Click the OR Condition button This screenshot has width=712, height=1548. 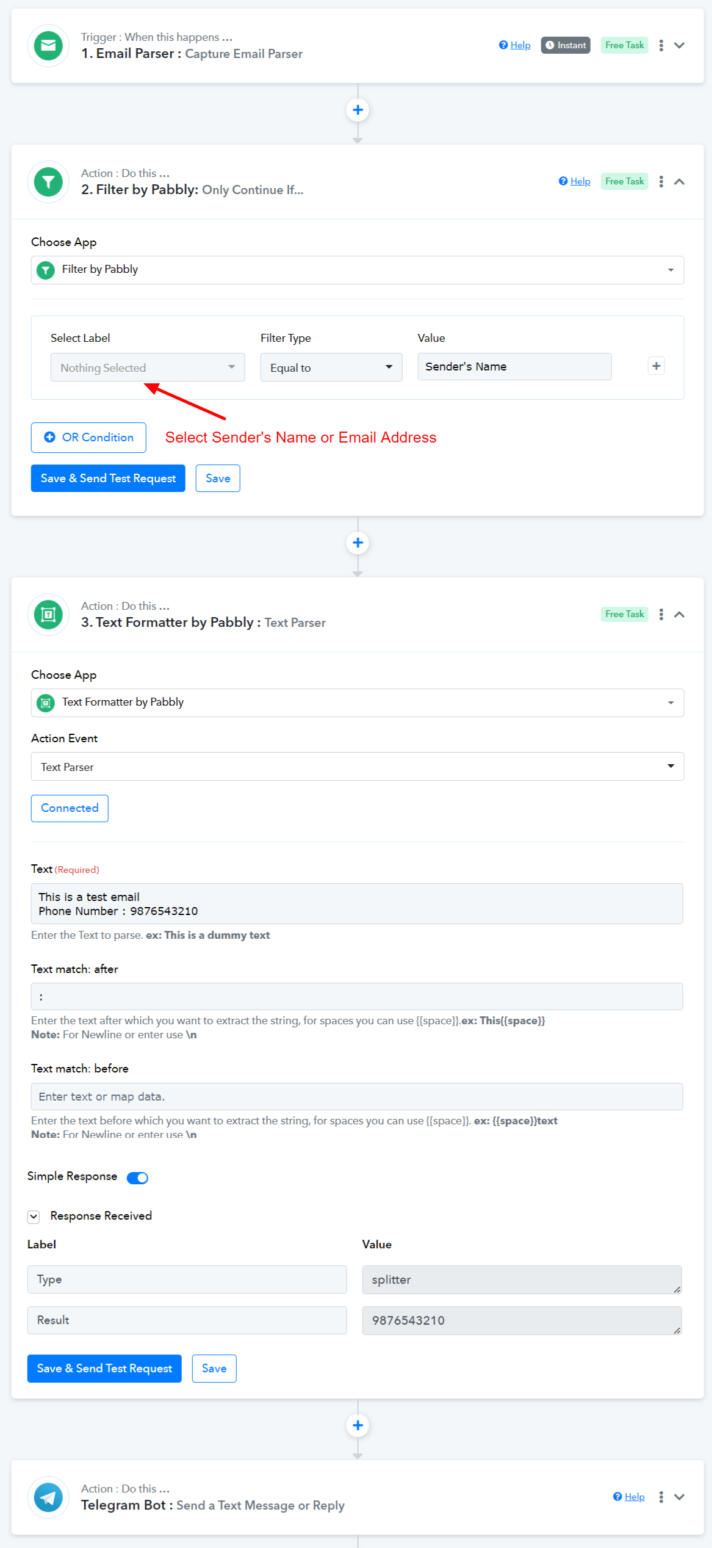[88, 438]
